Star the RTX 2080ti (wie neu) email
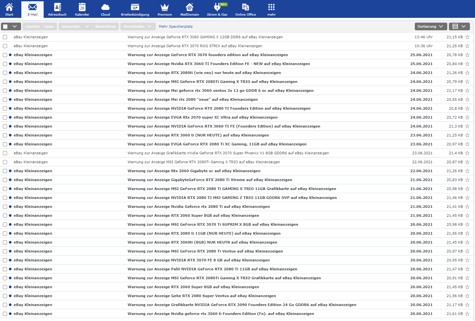This screenshot has width=475, height=321. point(467,73)
